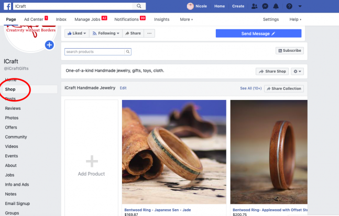
Task: Click the @iCraftGifts username
Action: point(16,69)
